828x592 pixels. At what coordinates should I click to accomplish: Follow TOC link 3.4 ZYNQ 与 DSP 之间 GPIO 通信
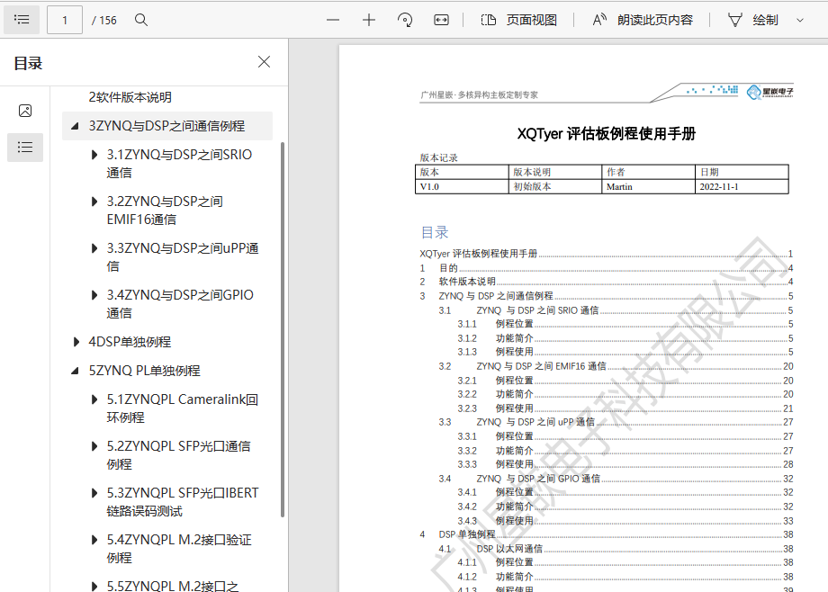pyautogui.click(x=616, y=479)
